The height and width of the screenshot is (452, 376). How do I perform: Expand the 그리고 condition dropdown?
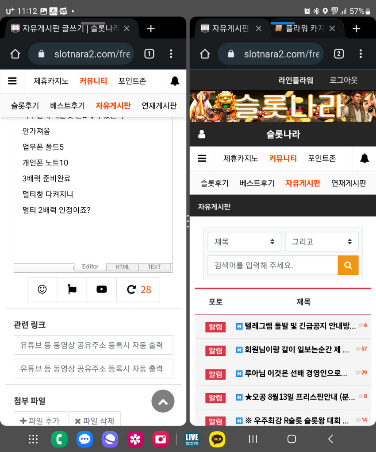[x=322, y=242]
